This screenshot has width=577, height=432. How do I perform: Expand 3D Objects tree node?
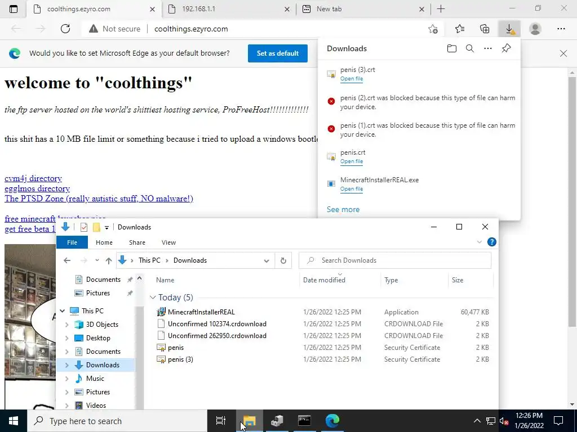[x=67, y=325]
